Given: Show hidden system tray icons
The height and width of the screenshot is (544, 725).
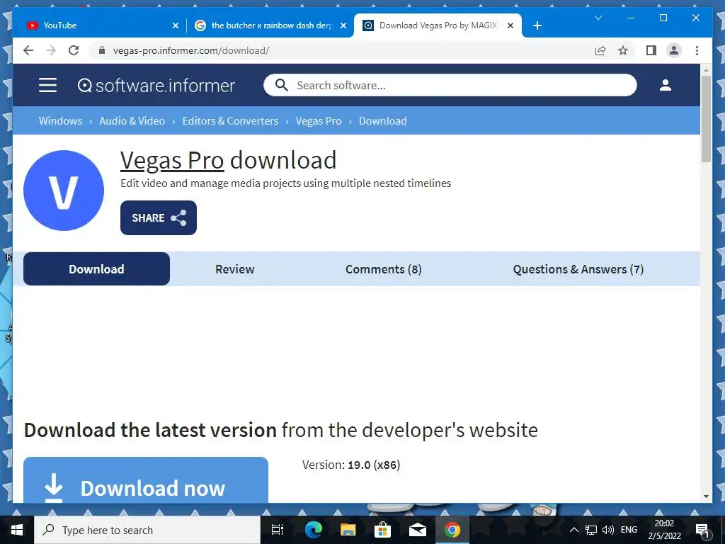Looking at the screenshot, I should pyautogui.click(x=573, y=530).
